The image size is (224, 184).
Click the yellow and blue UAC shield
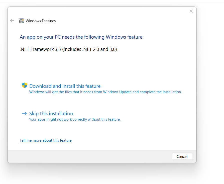[x=24, y=85]
